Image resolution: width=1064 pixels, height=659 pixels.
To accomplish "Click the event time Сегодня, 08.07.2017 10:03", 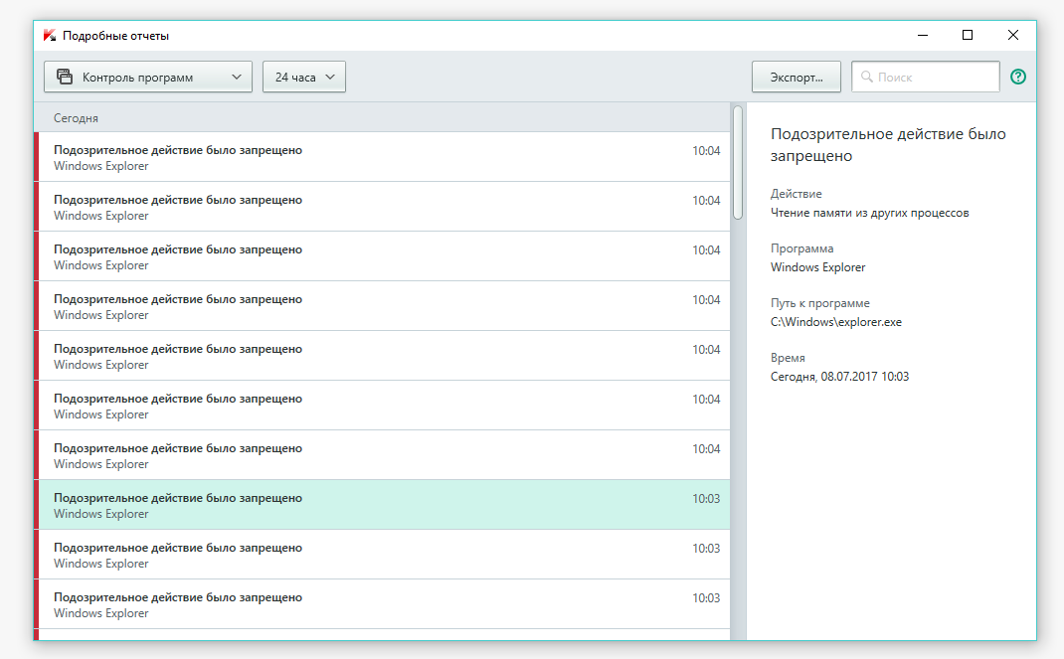I will pos(839,377).
